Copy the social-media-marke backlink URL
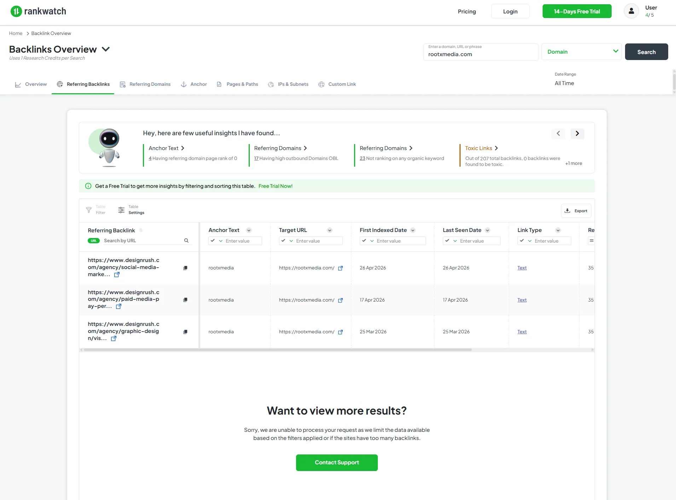Screen dimensions: 676x500 (x=185, y=268)
